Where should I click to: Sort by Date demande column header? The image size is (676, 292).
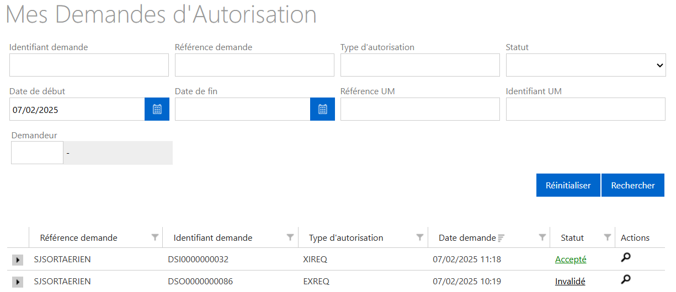[467, 238]
